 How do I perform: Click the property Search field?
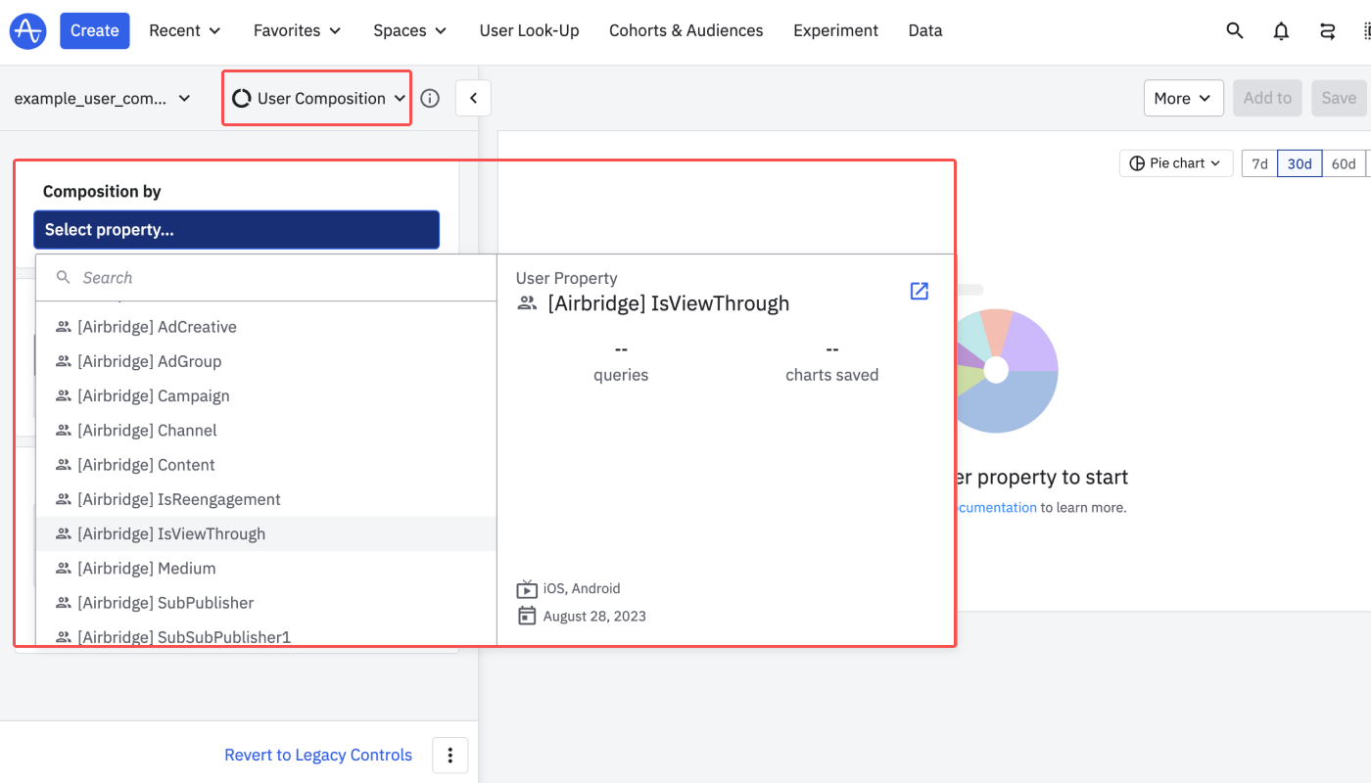coord(266,278)
